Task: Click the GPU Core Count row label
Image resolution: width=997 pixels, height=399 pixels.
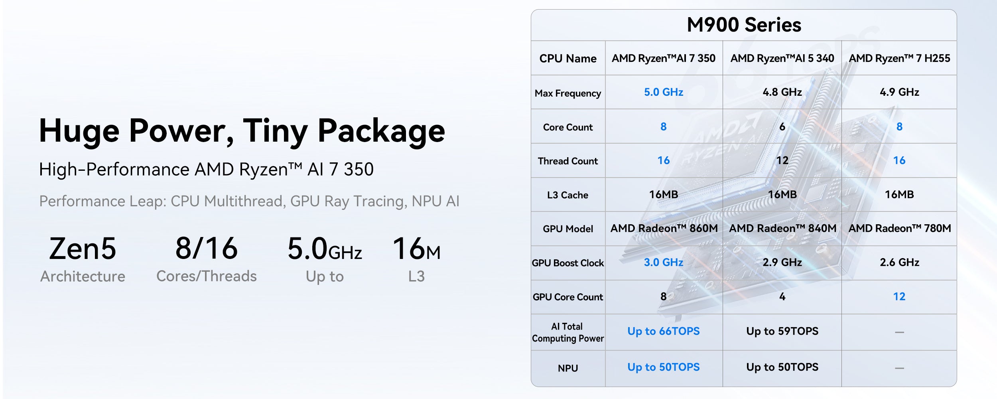Action: click(568, 297)
